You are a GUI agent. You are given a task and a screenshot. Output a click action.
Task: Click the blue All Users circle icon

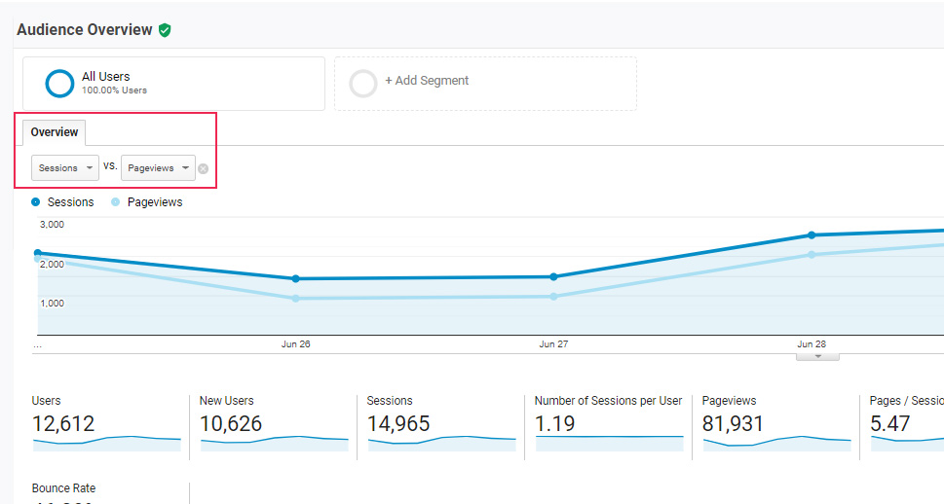(59, 84)
